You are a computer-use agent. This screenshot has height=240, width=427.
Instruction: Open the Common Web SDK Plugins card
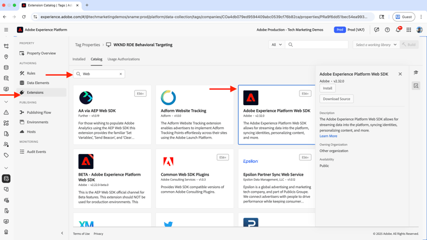tap(195, 179)
